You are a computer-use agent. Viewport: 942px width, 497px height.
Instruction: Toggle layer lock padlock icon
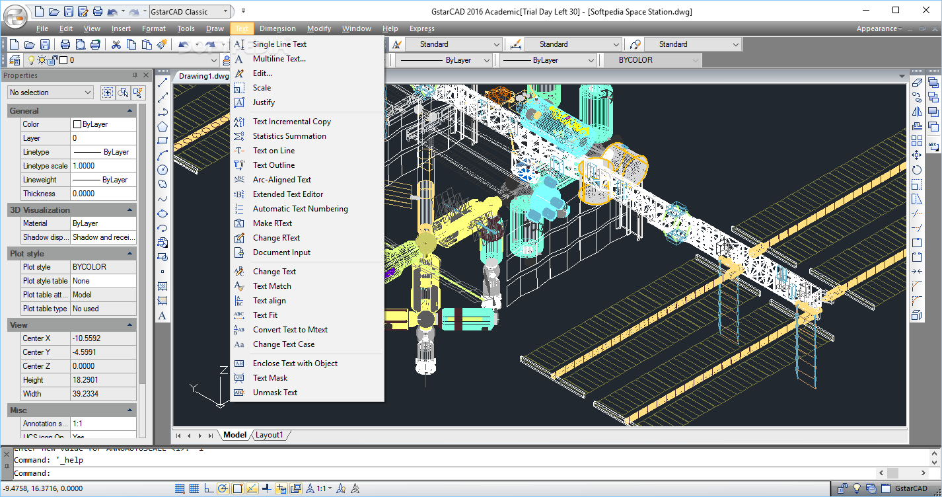[x=53, y=60]
